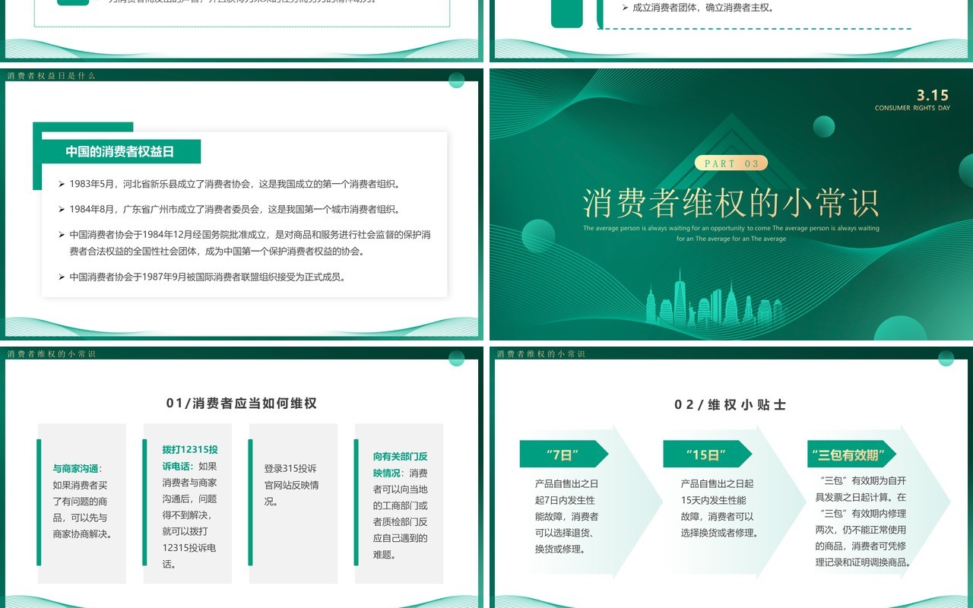
Task: Select the "CONSUMER RIGHTS DAY" caption
Action: tap(912, 108)
